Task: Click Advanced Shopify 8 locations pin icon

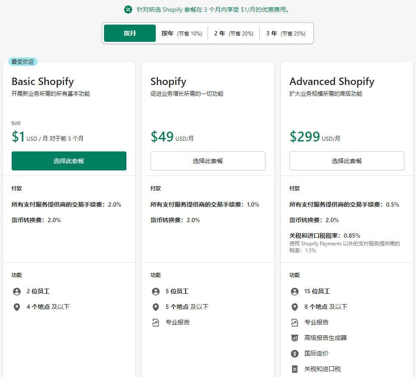Action: (x=295, y=307)
